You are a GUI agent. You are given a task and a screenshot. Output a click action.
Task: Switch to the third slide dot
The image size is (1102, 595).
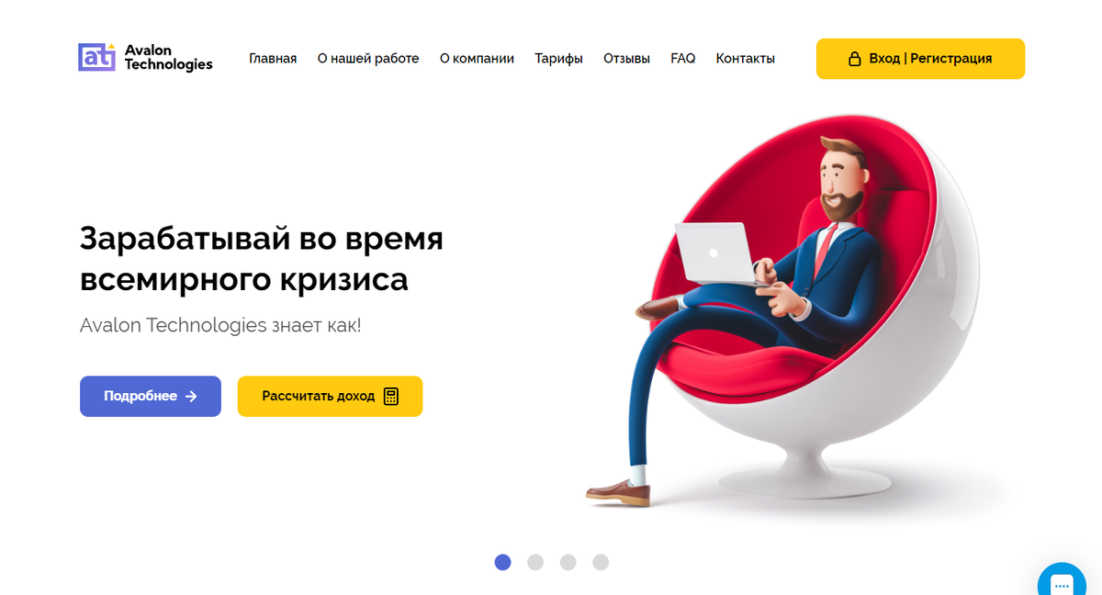pos(568,562)
